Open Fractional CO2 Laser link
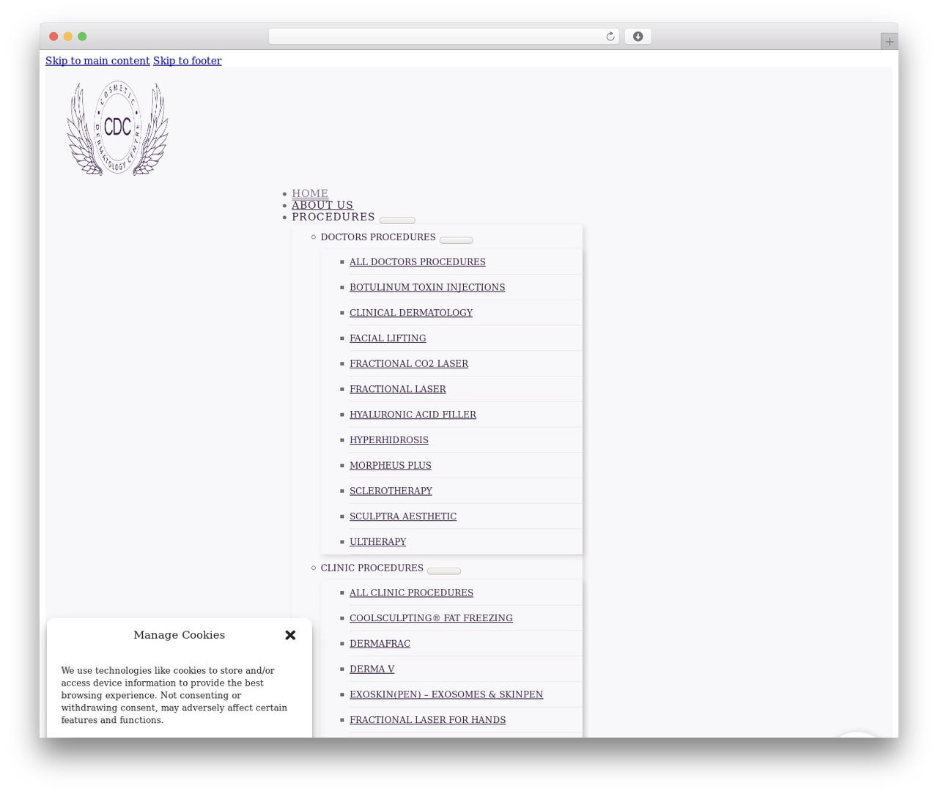Screen dimensions: 938x794 pos(409,363)
